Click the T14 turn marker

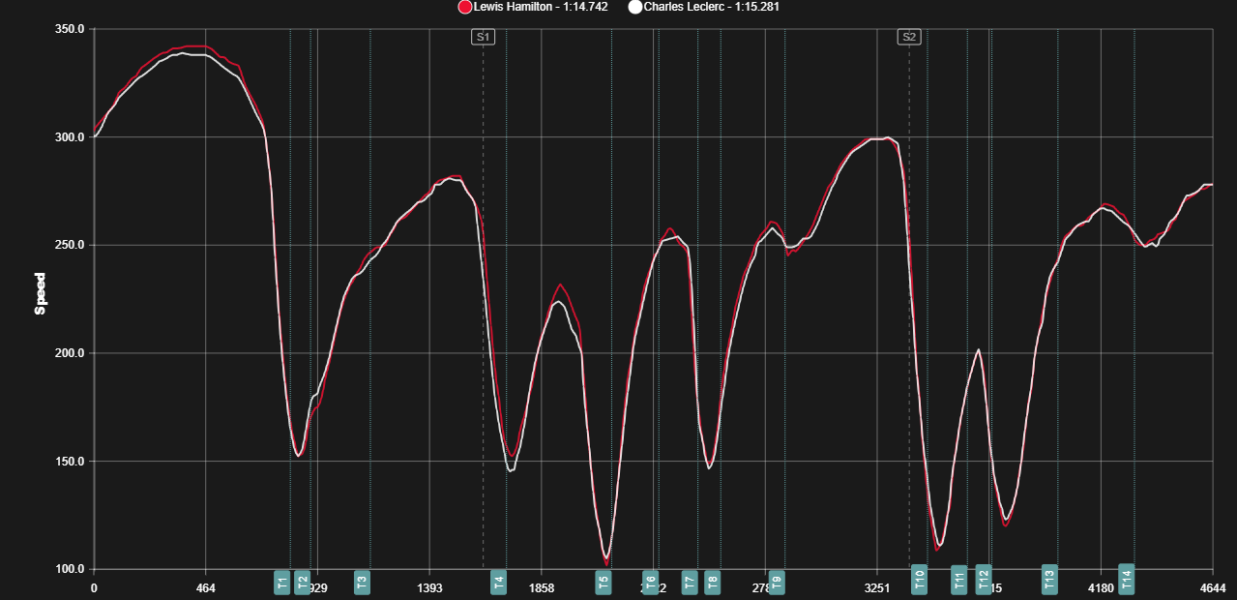[x=1127, y=579]
